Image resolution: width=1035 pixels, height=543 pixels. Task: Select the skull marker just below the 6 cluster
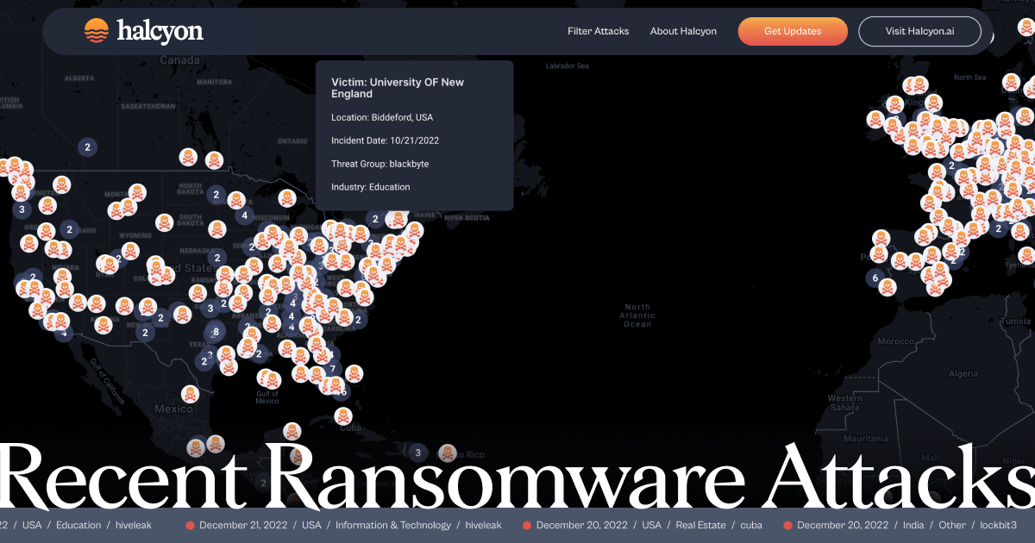click(888, 289)
